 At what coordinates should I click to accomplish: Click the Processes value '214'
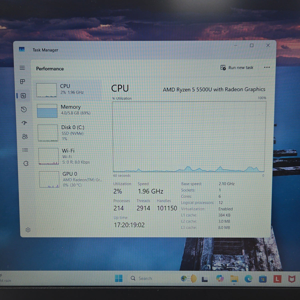[118, 208]
